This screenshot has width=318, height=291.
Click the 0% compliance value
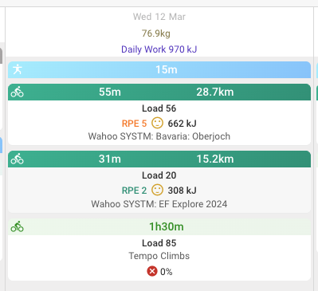click(x=167, y=272)
